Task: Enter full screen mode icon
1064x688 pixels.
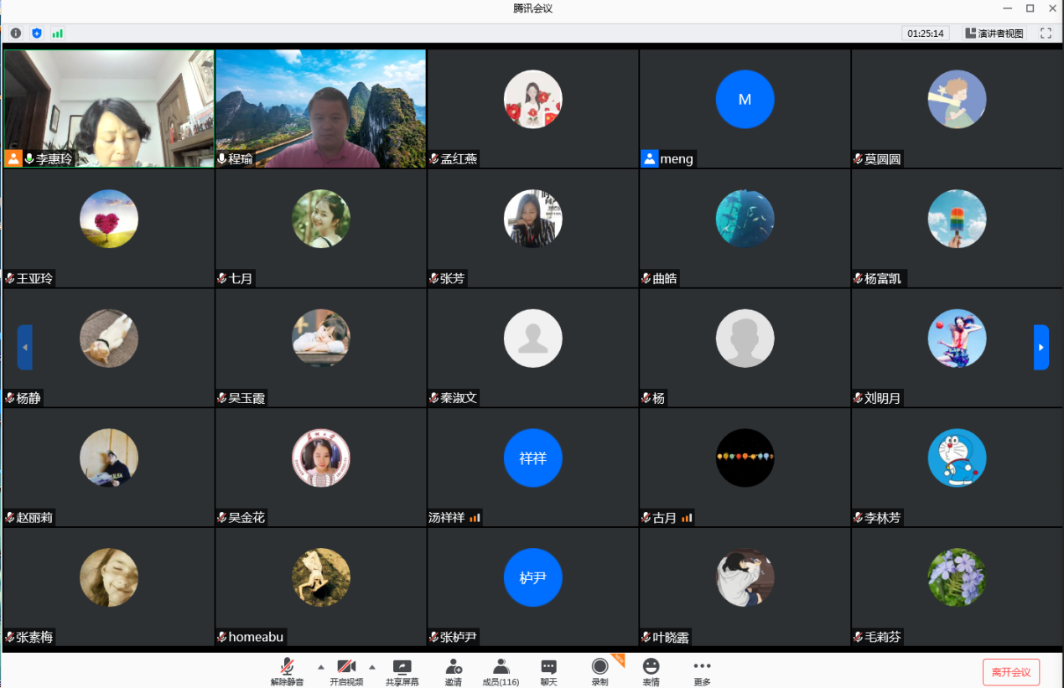Action: (x=1046, y=34)
